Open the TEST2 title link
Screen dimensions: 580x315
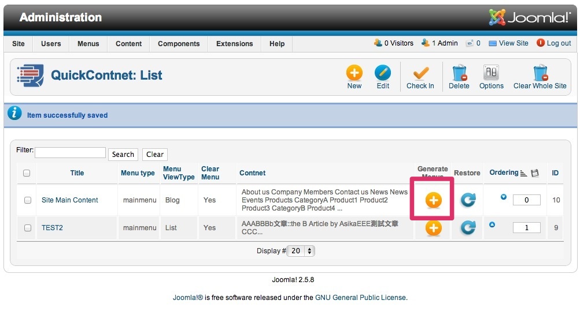click(52, 228)
